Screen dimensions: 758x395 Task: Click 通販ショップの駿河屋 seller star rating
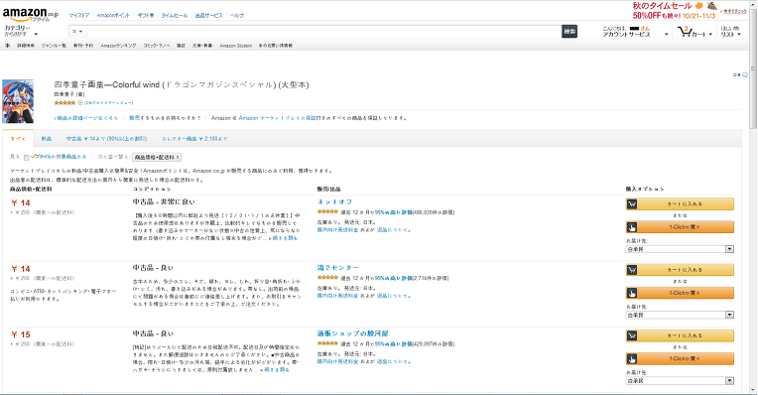[327, 343]
